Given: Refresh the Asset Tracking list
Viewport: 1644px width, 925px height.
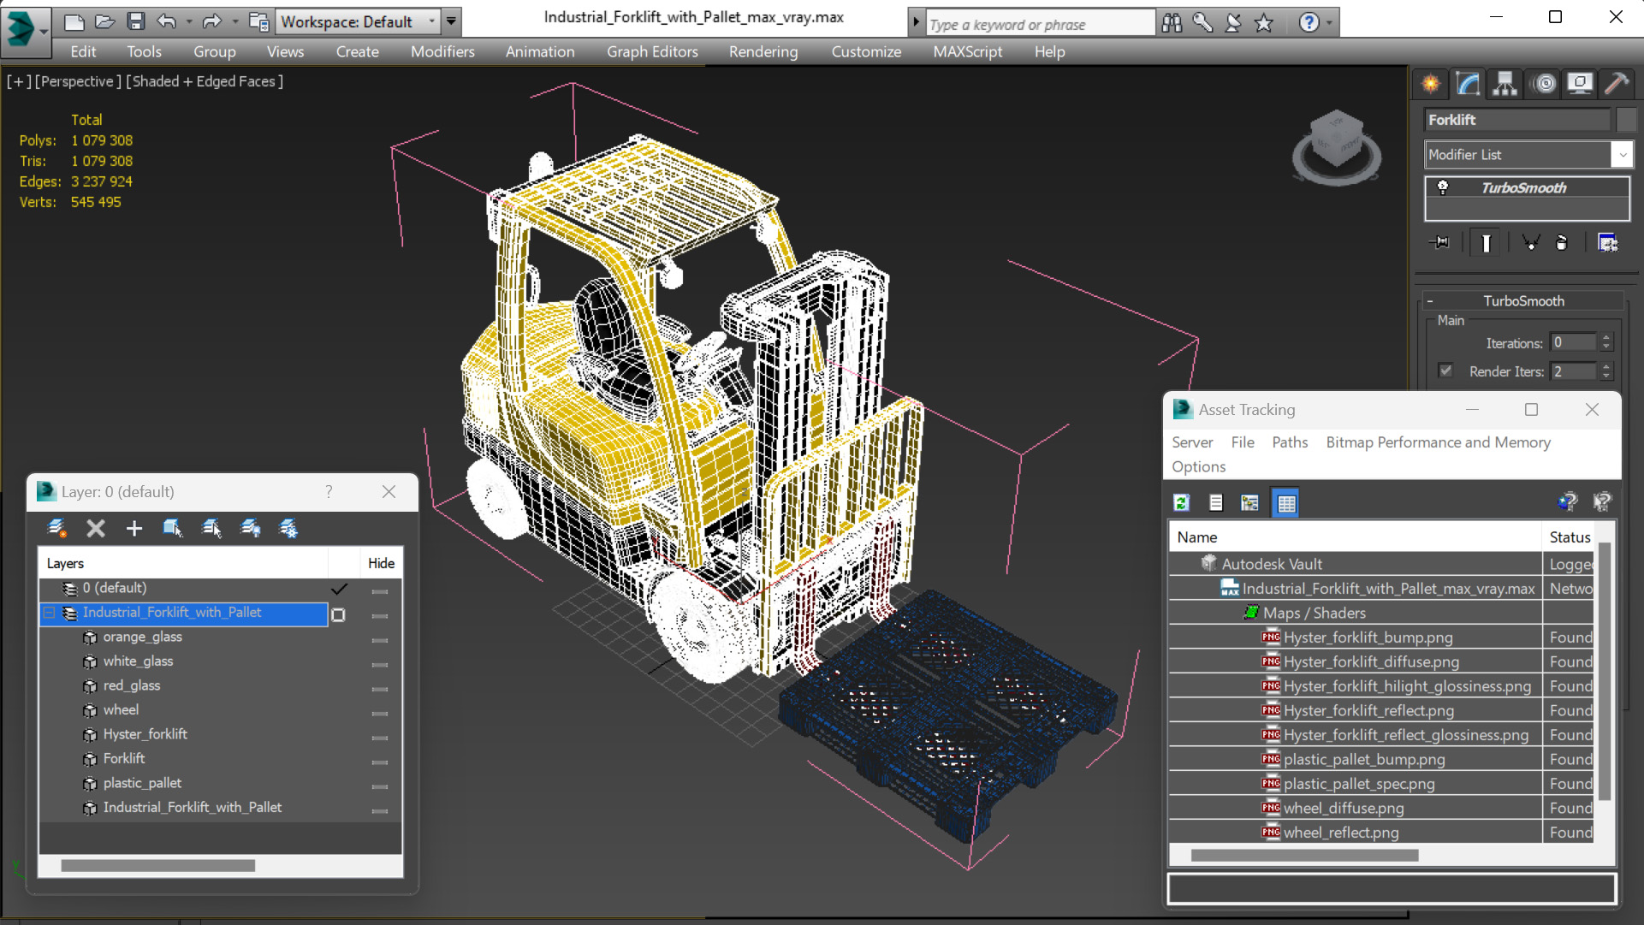Looking at the screenshot, I should pyautogui.click(x=1182, y=503).
